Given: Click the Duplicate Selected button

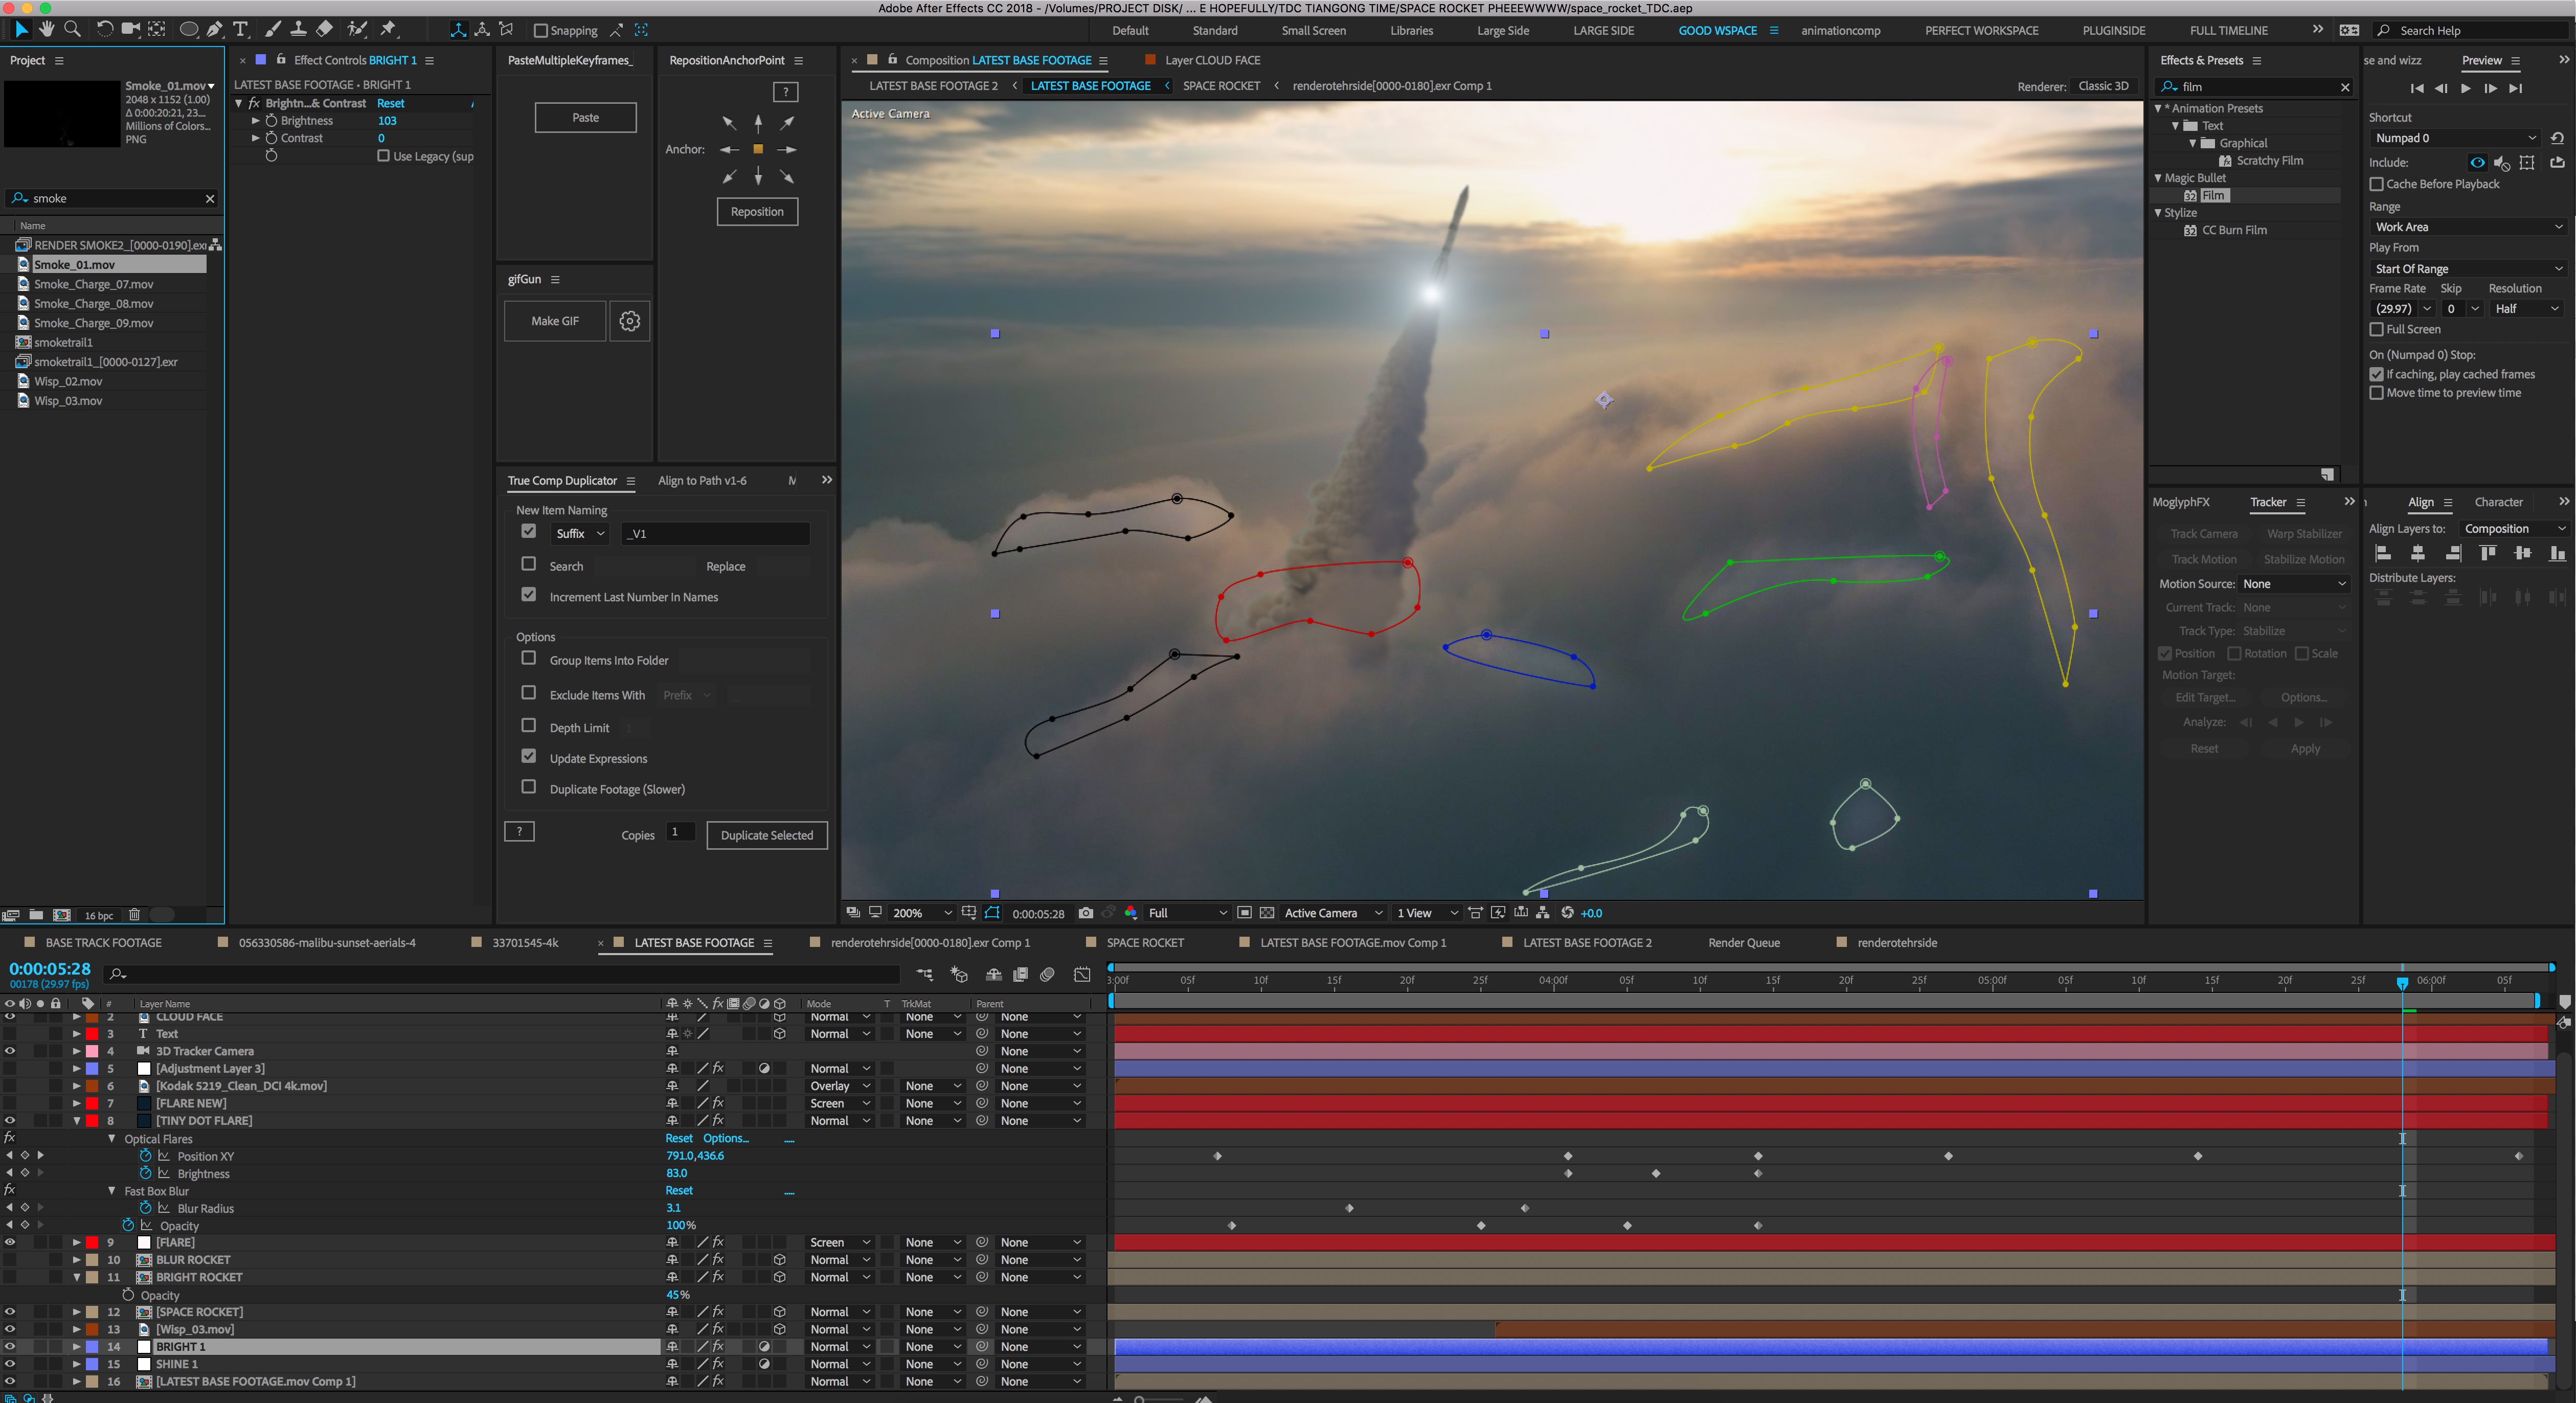Looking at the screenshot, I should coord(766,836).
